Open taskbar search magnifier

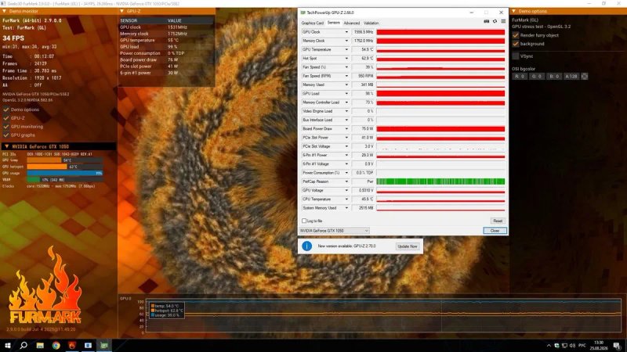(24, 345)
